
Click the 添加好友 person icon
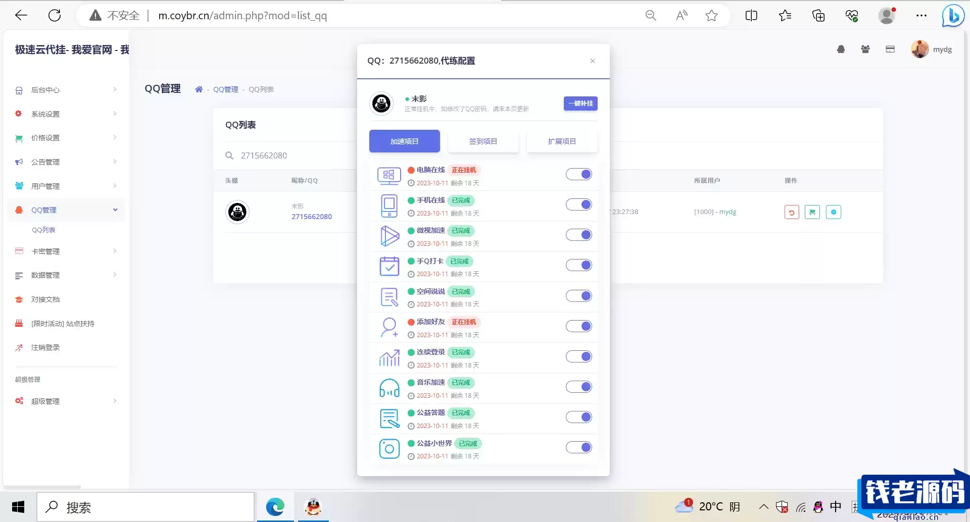(x=390, y=328)
